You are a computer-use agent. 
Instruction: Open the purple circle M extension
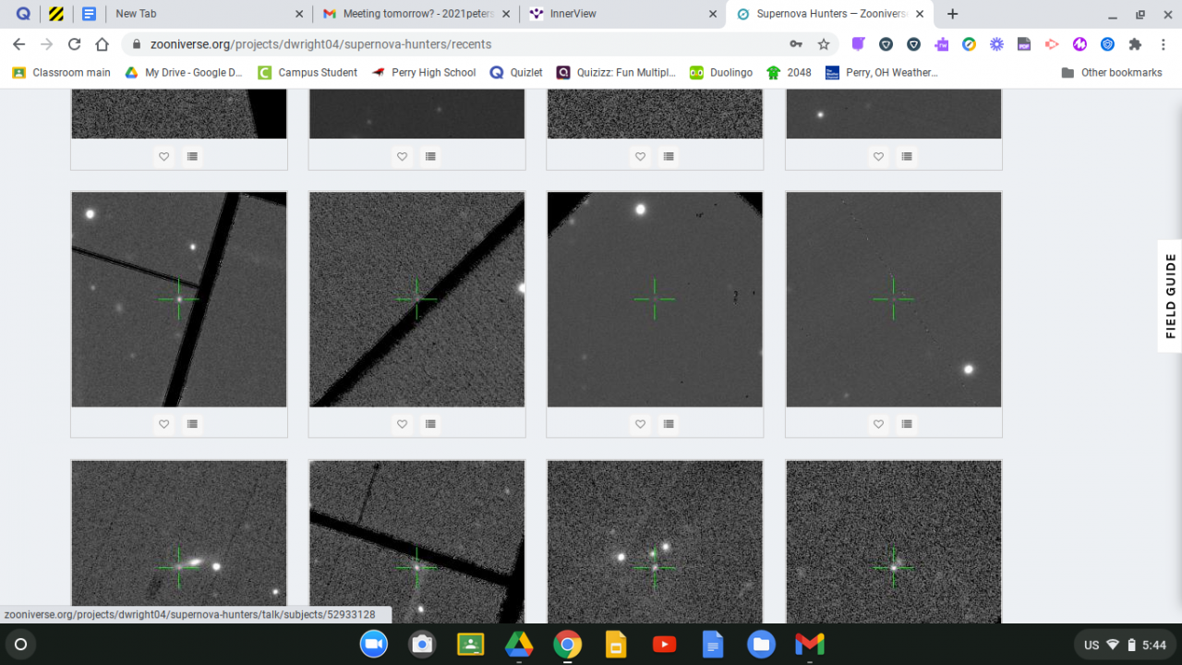(x=1079, y=44)
